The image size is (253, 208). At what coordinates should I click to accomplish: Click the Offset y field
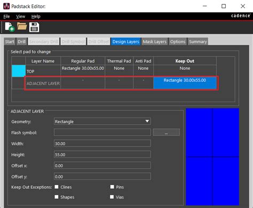[x=102, y=177]
